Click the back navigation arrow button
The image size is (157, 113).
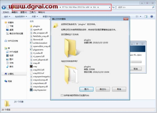pyautogui.click(x=4, y=7)
